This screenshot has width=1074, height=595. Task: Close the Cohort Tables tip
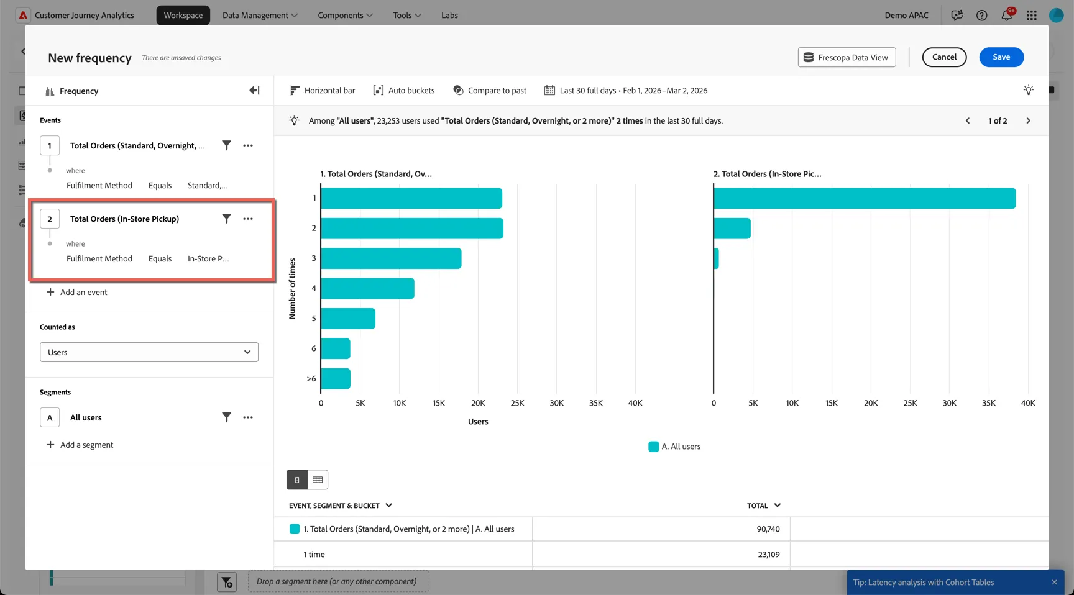(1054, 582)
